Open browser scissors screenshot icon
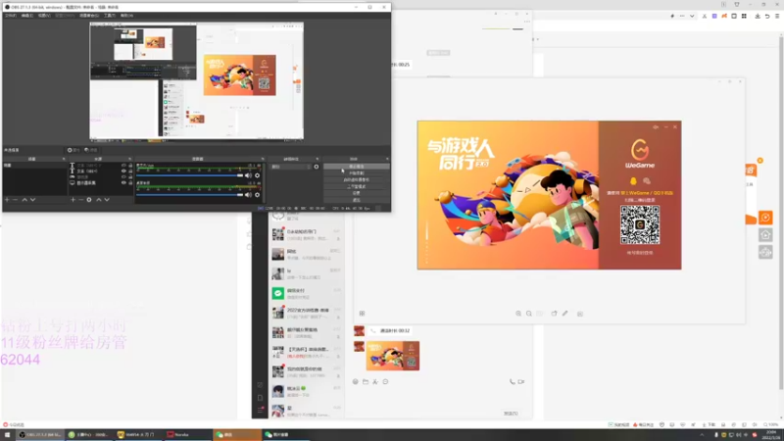 pyautogui.click(x=705, y=16)
